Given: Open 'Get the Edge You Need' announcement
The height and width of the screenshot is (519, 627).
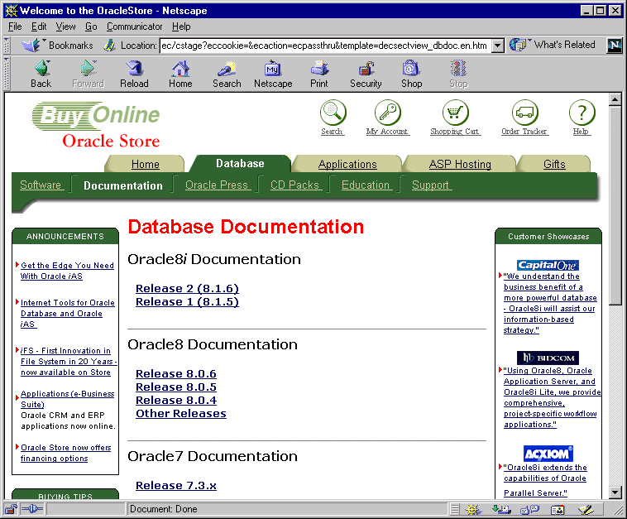Looking at the screenshot, I should [67, 271].
